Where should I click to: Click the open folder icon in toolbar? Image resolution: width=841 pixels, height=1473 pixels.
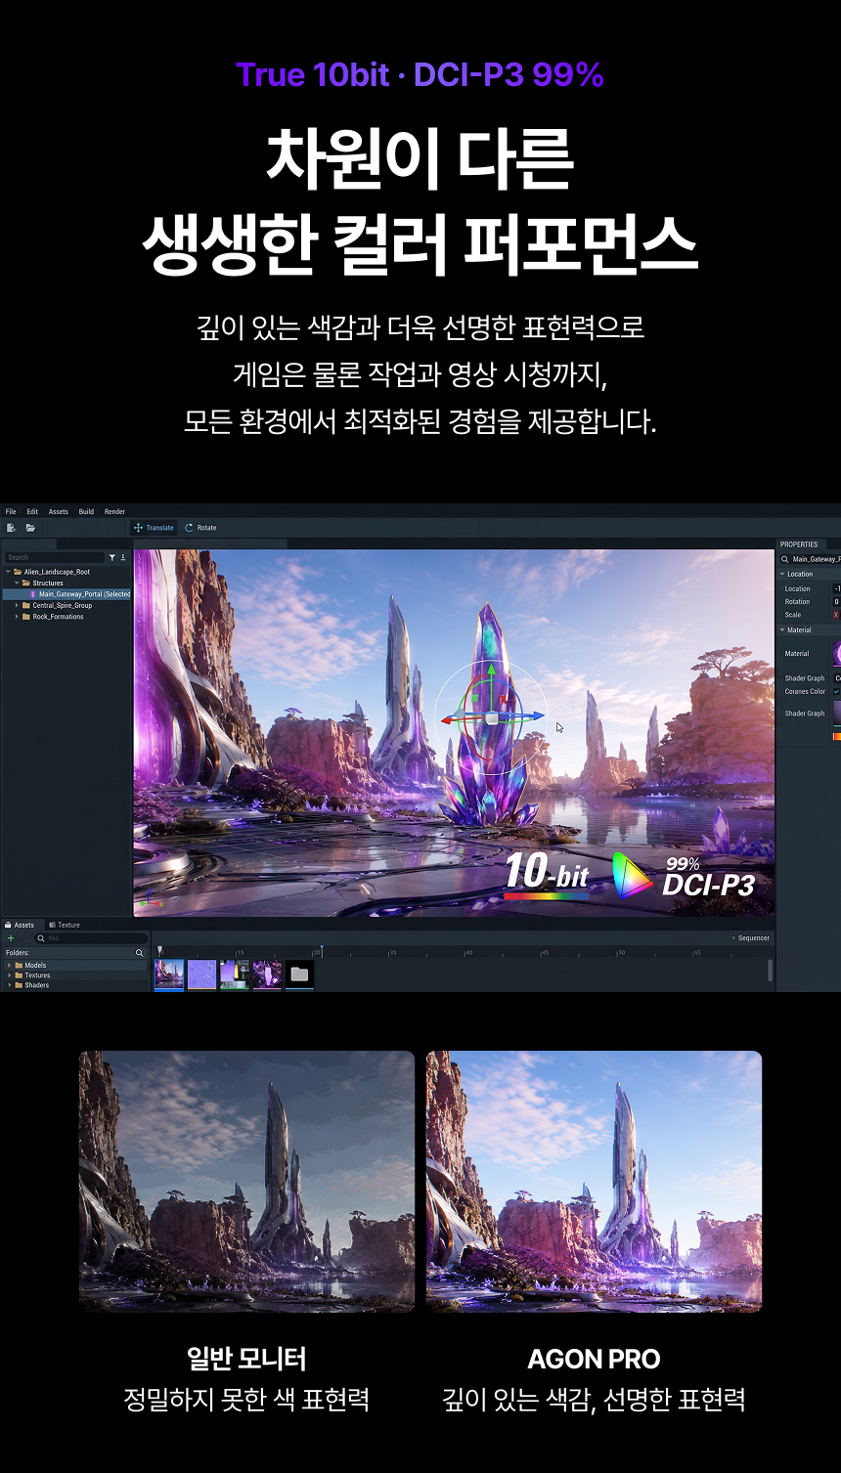[x=30, y=528]
